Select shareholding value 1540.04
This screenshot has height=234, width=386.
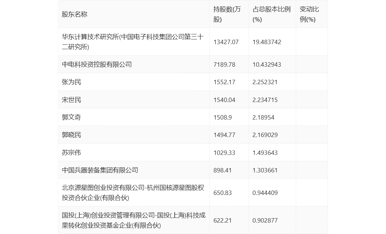pos(224,100)
